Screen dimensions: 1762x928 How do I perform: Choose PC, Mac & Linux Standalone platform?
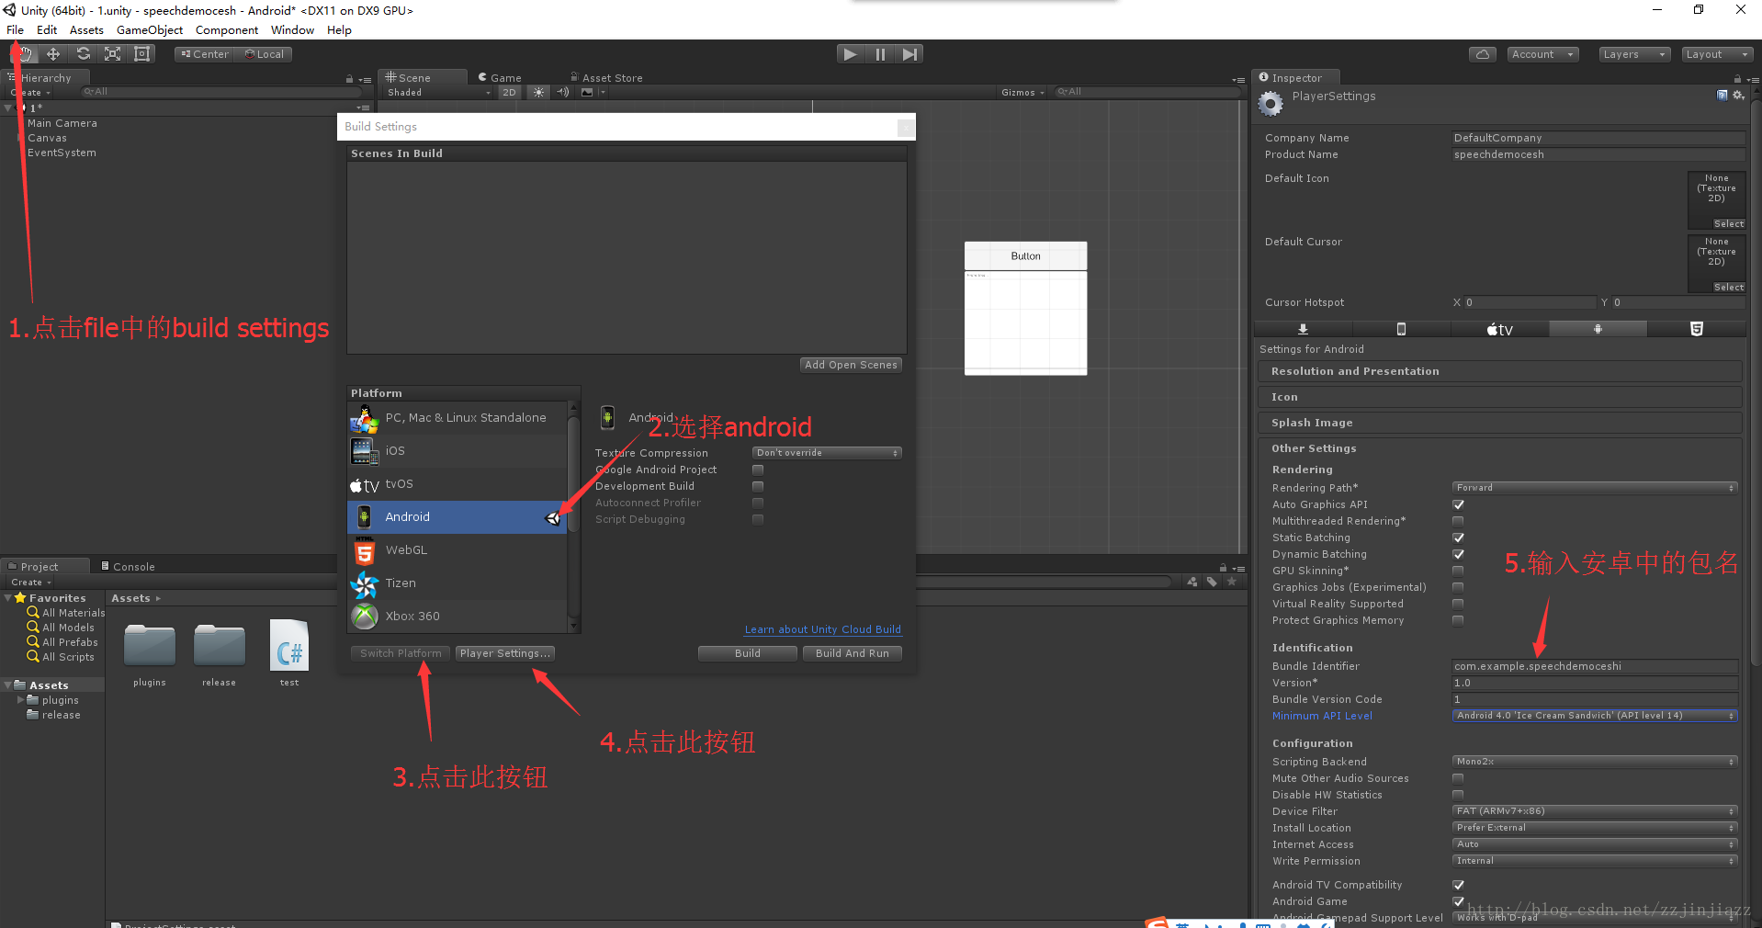[457, 418]
